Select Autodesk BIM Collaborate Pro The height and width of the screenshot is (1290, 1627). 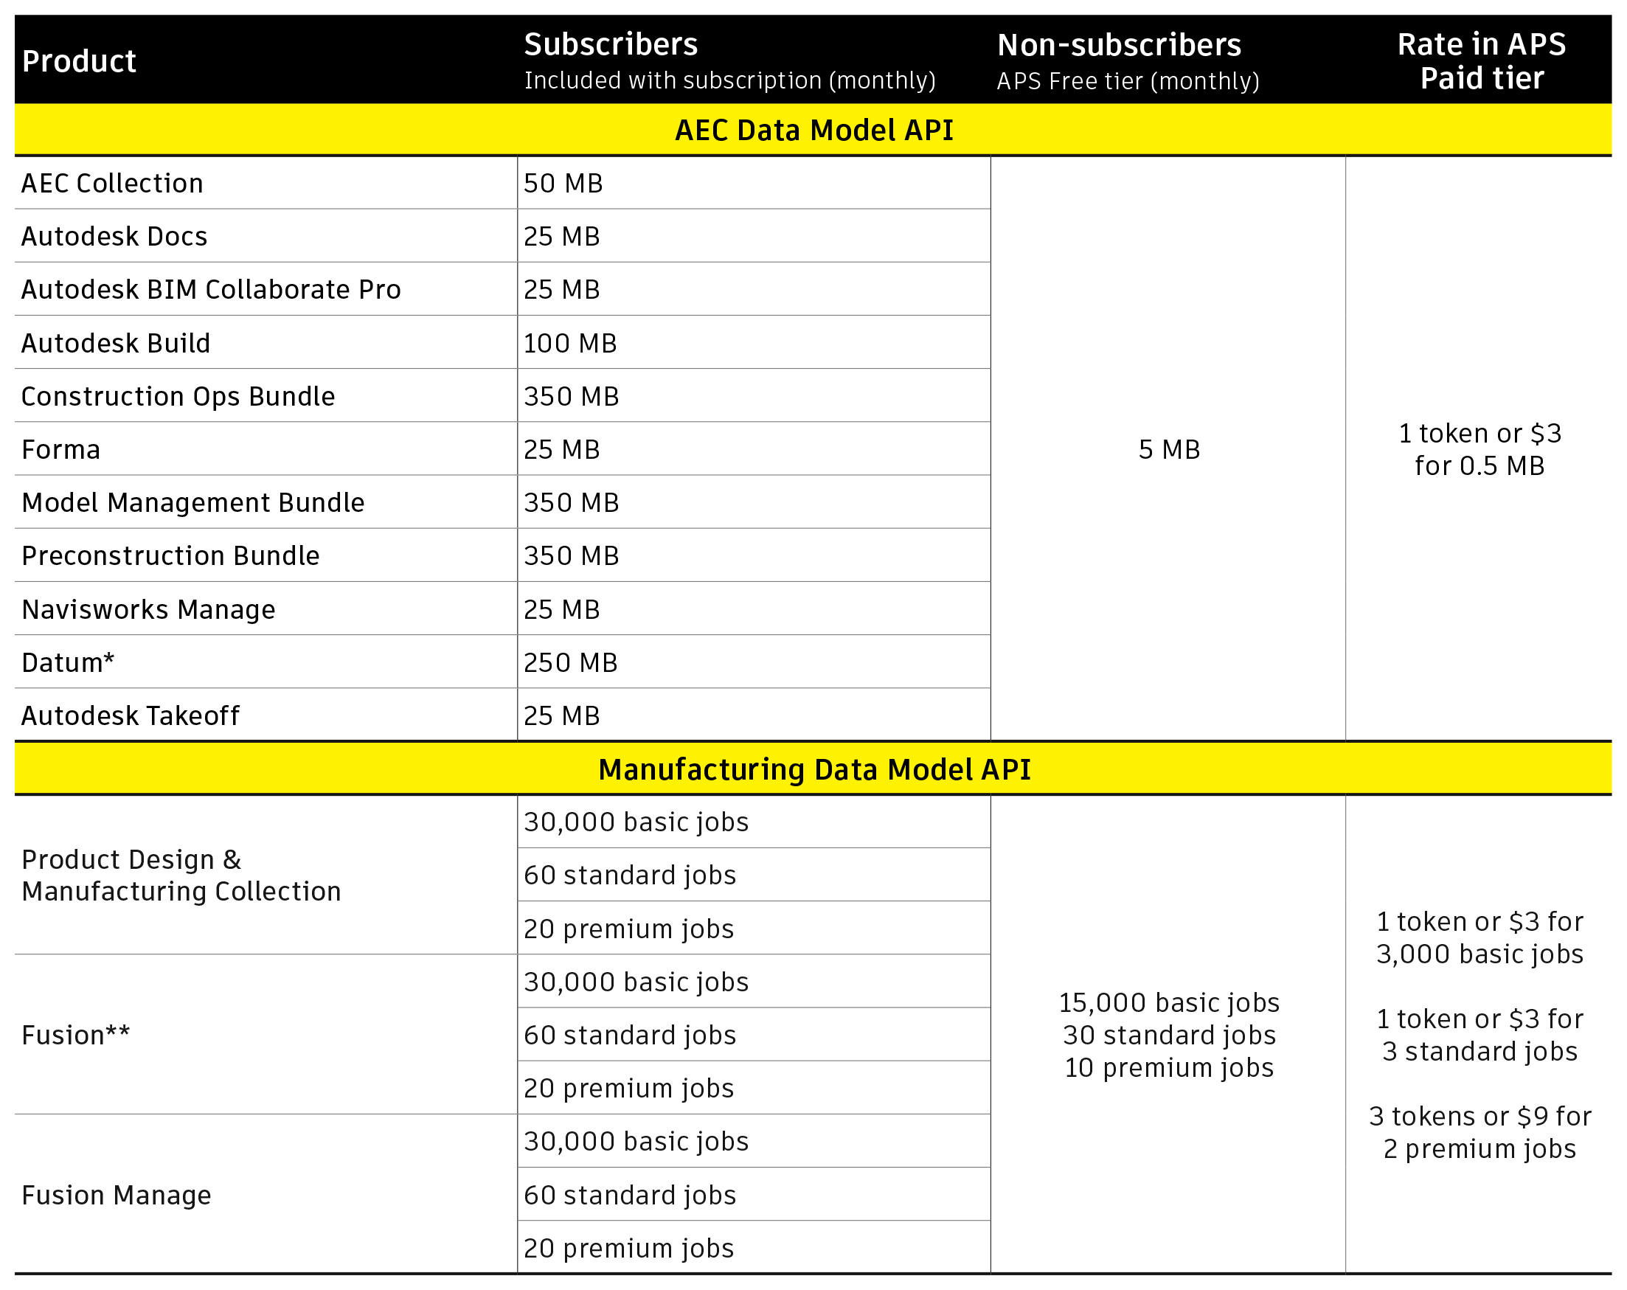[212, 289]
